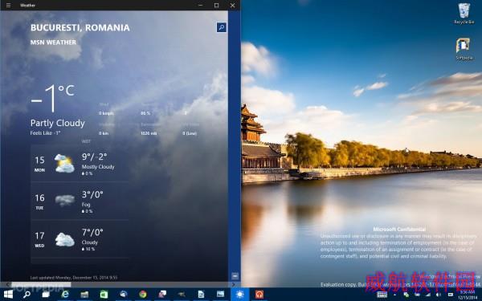
Task: Open taskbar search magnifier
Action: point(27,295)
